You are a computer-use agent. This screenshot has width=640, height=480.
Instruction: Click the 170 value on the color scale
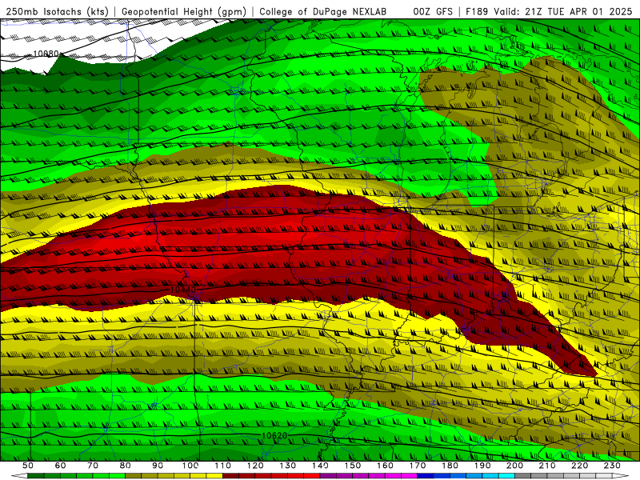[x=418, y=466]
